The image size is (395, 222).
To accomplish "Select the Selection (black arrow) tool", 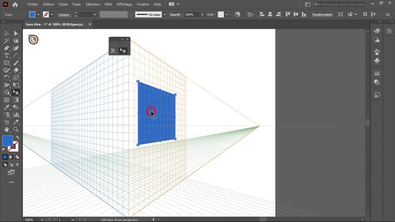I will click(7, 33).
